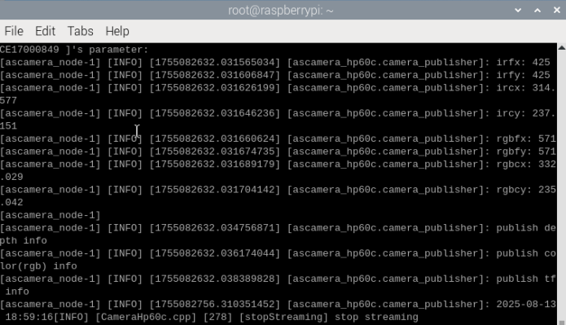
Task: Click the lone "[ascamera_node-1]" line without INFO
Action: [x=50, y=215]
